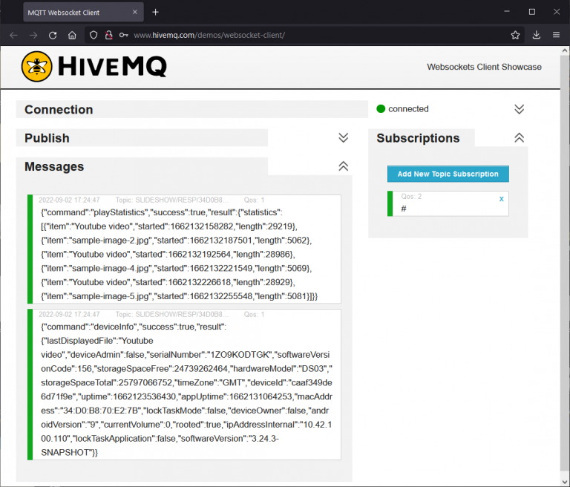Click the shield tracking protection icon

tap(93, 35)
